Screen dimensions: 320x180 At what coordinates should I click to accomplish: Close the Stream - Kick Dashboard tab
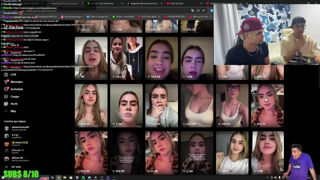click(x=122, y=3)
